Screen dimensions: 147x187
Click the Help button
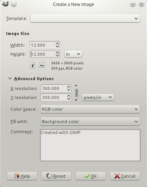coord(22,176)
